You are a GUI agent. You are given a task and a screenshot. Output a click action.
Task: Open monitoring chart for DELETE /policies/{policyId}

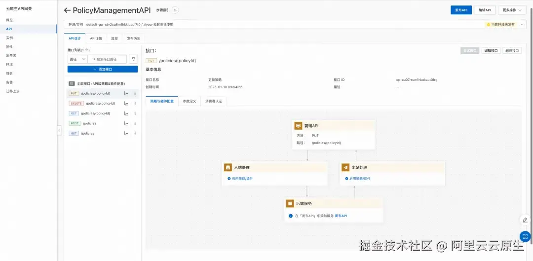(x=126, y=103)
